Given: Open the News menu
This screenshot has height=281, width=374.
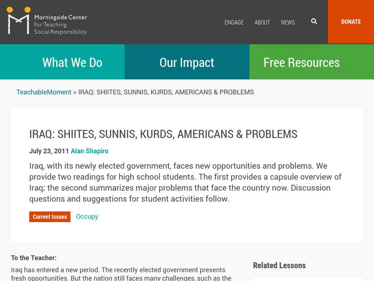Looking at the screenshot, I should point(288,22).
